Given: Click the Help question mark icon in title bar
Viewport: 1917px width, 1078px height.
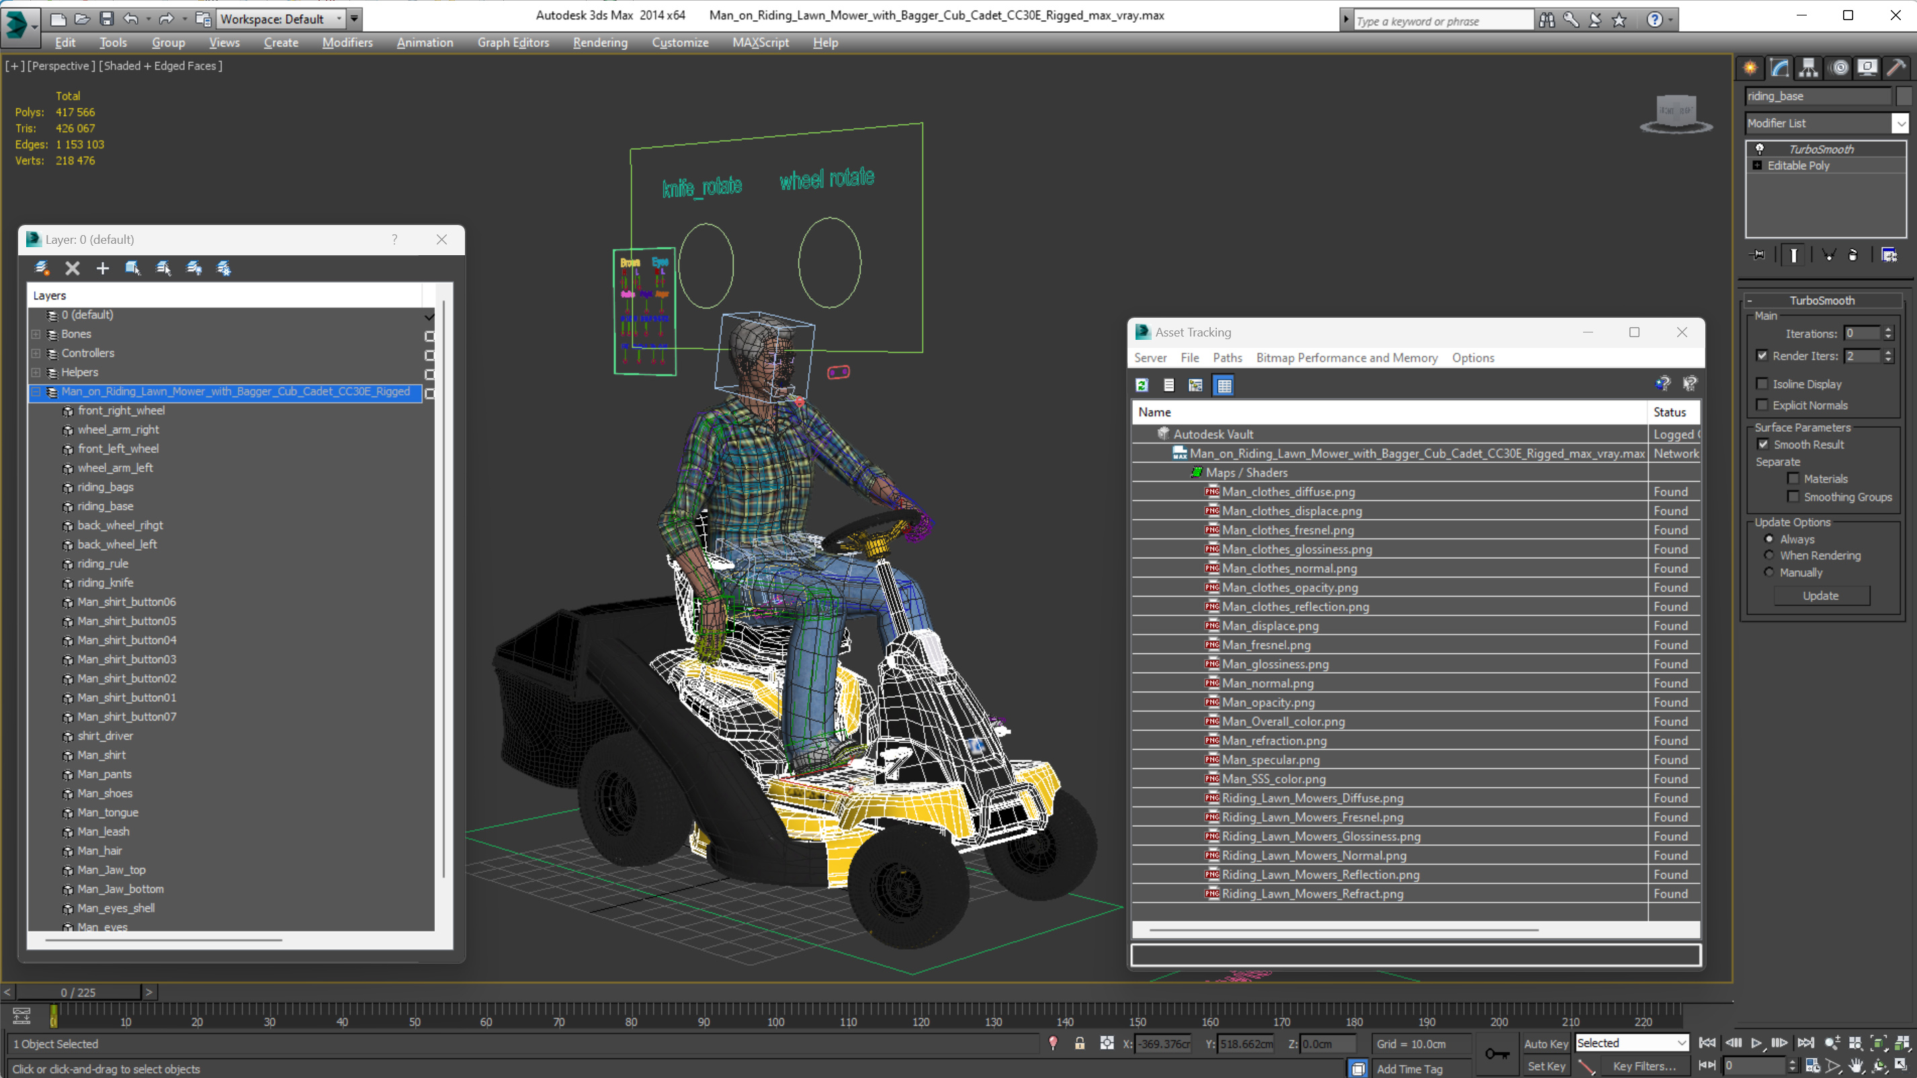Looking at the screenshot, I should pyautogui.click(x=1654, y=20).
